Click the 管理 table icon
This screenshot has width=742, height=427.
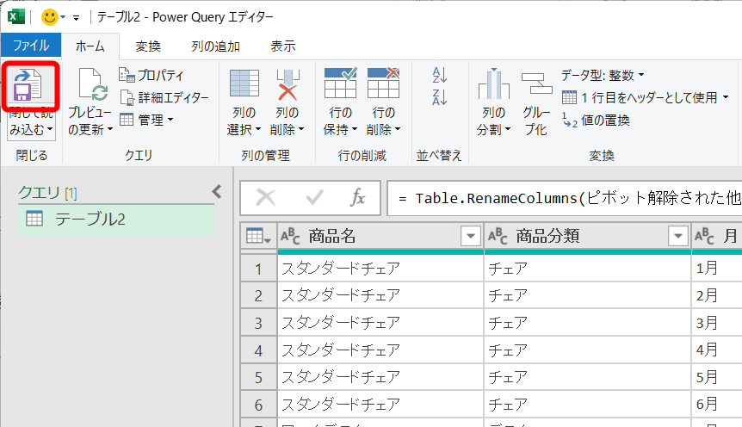click(127, 120)
